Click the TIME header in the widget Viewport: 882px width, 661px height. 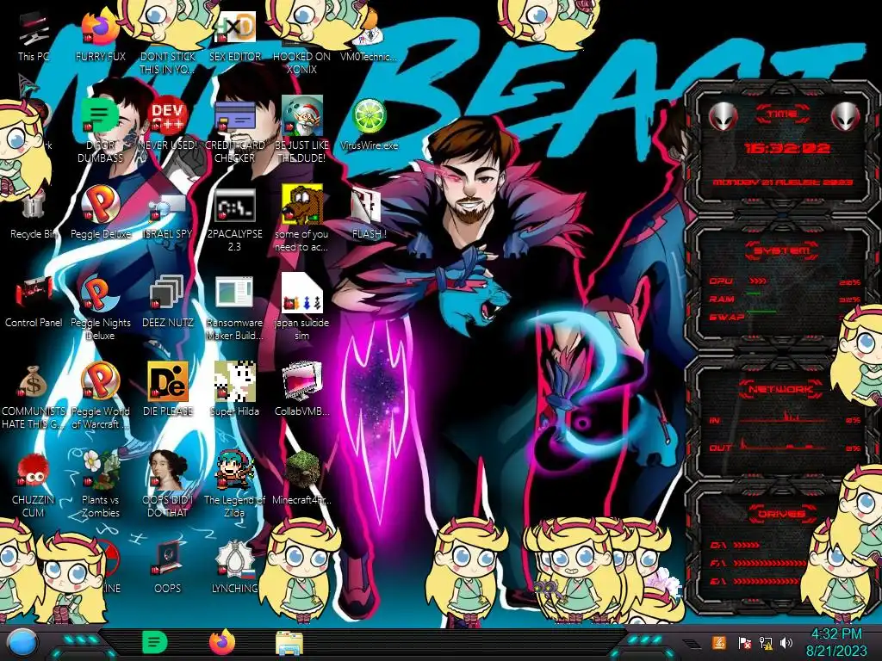783,114
